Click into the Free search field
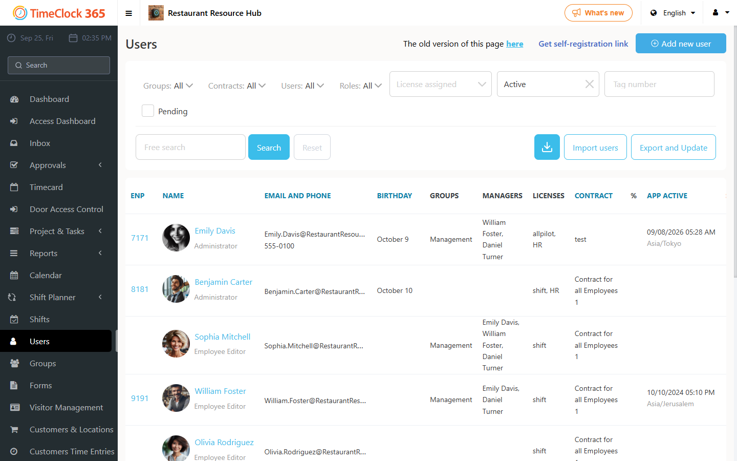Image resolution: width=737 pixels, height=461 pixels. pyautogui.click(x=190, y=147)
